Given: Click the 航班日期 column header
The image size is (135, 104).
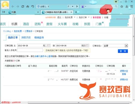Looking at the screenshot, I should coord(53,66).
